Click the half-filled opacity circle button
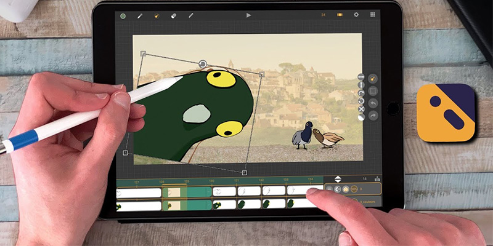Screen dimensions: 493x246 tap(361, 117)
